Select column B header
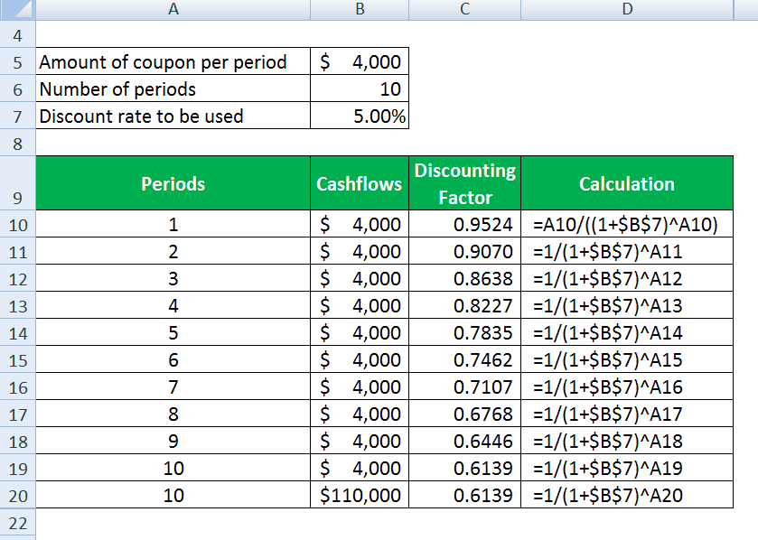The height and width of the screenshot is (540, 758). 359,9
